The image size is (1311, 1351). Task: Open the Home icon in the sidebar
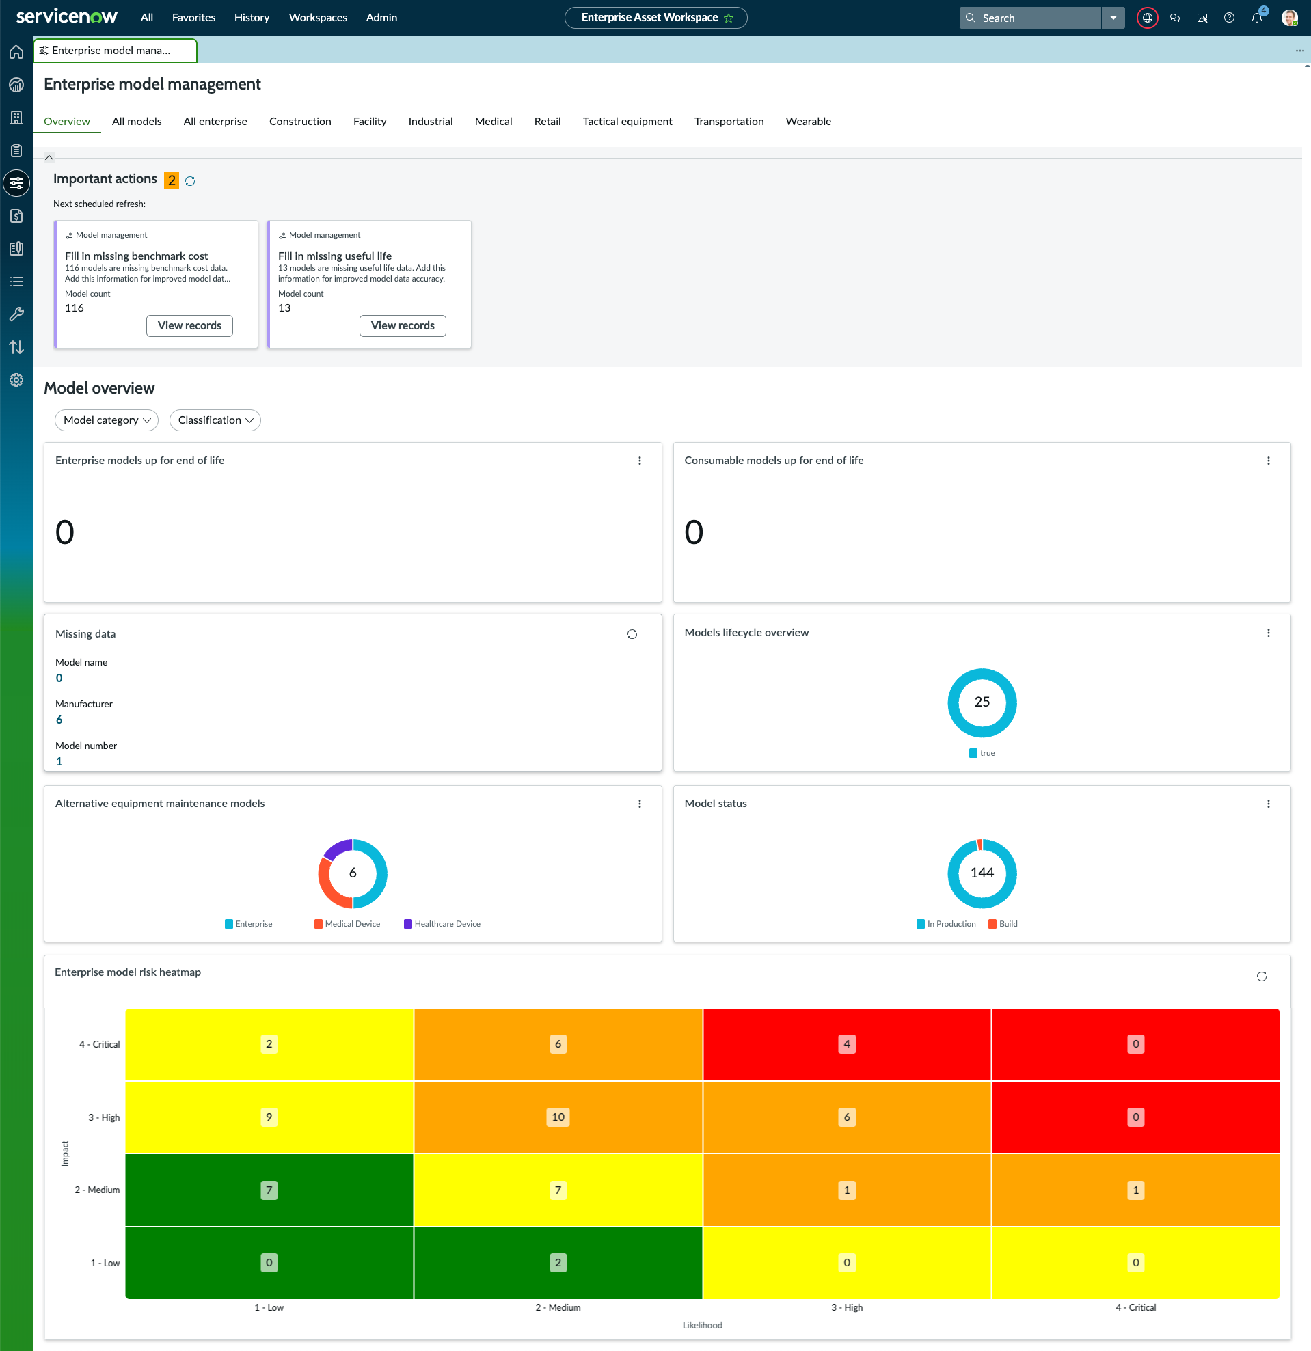point(16,52)
